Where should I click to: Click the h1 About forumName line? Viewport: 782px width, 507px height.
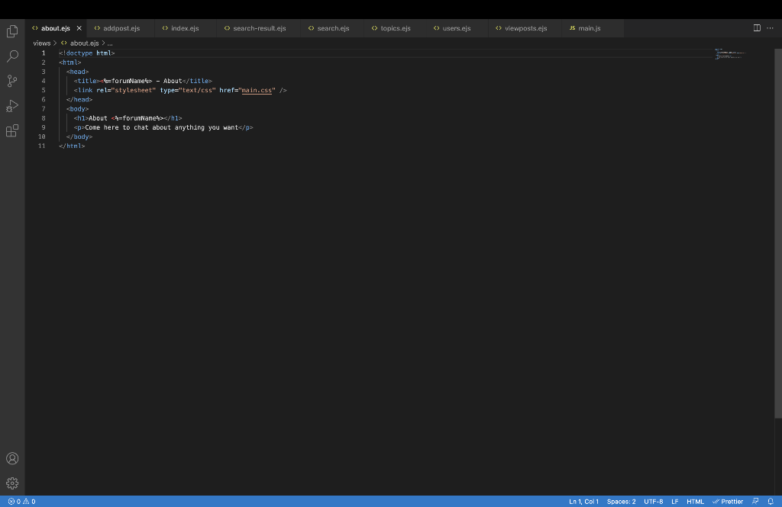click(128, 118)
